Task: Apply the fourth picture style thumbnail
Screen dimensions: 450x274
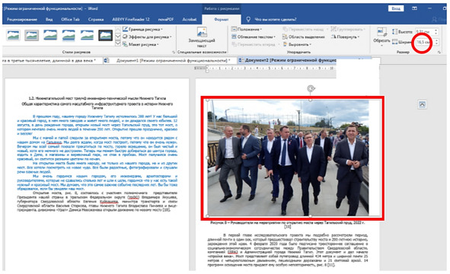Action: (69, 35)
